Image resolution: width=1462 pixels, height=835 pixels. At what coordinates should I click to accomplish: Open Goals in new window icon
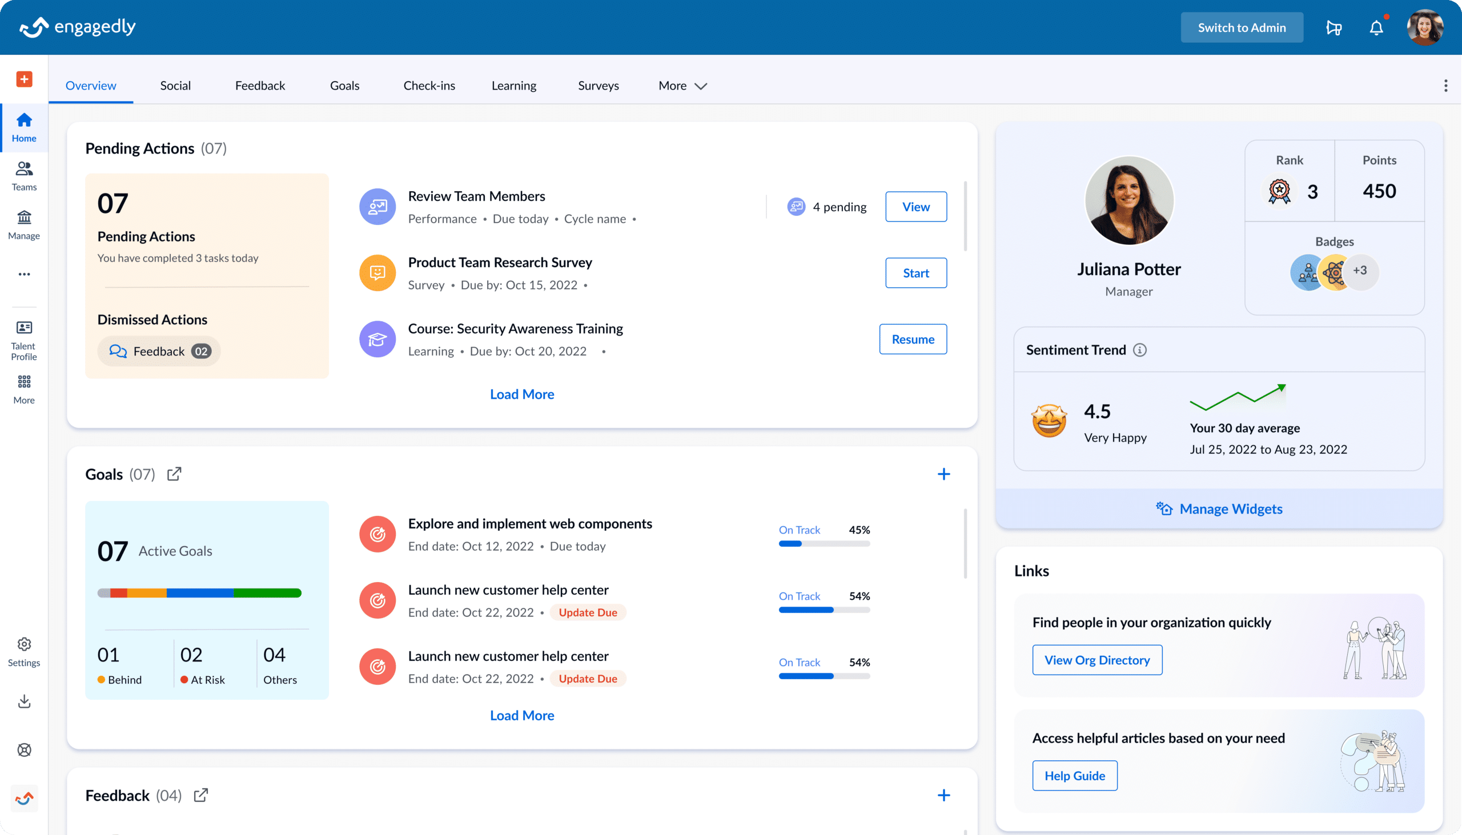[x=174, y=474]
